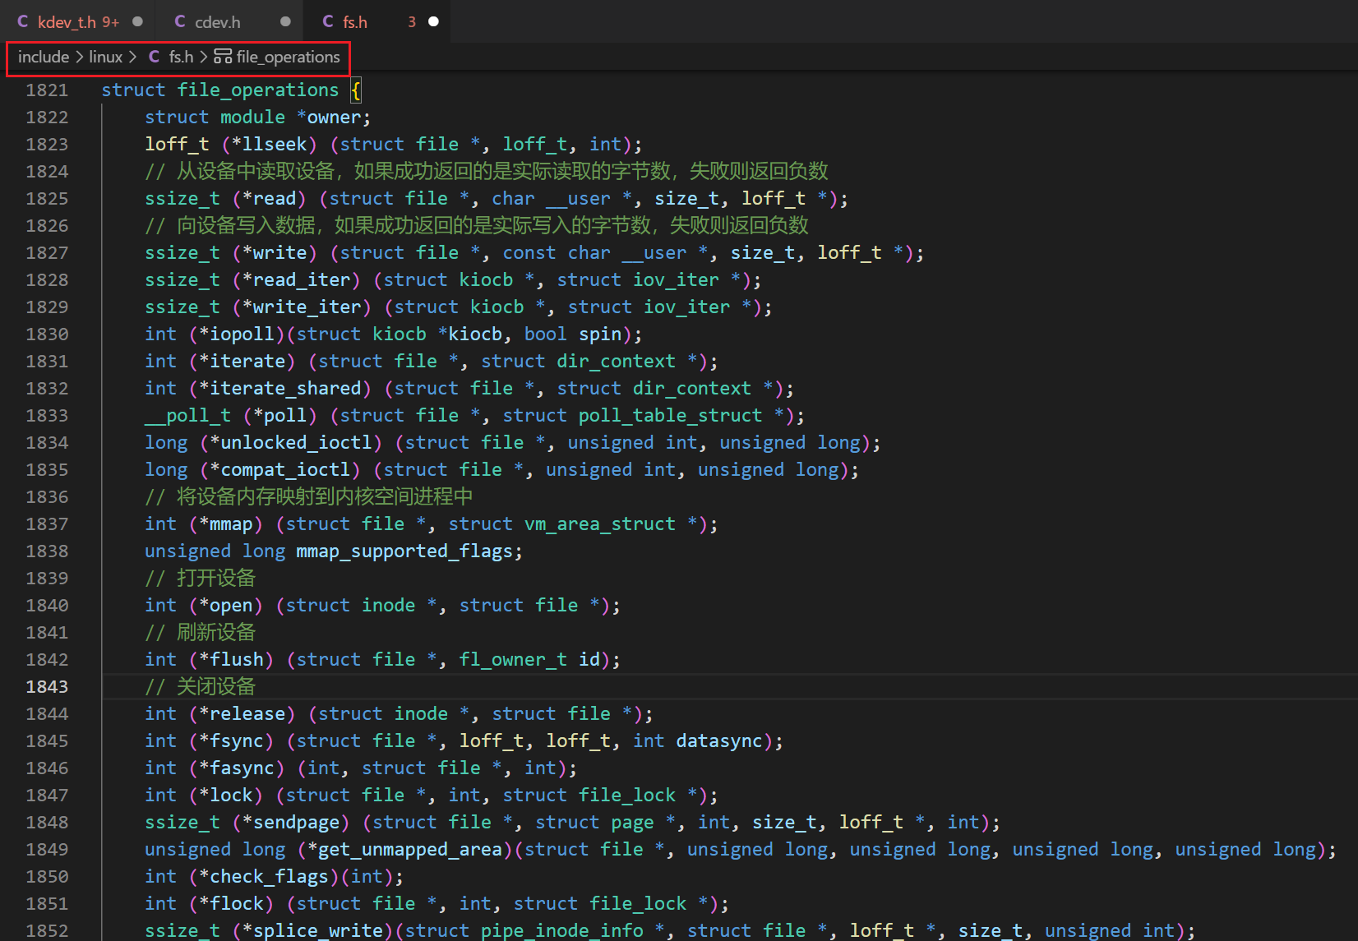Click 'vm_area_struct' on line 1837
The height and width of the screenshot is (941, 1358).
coord(600,524)
